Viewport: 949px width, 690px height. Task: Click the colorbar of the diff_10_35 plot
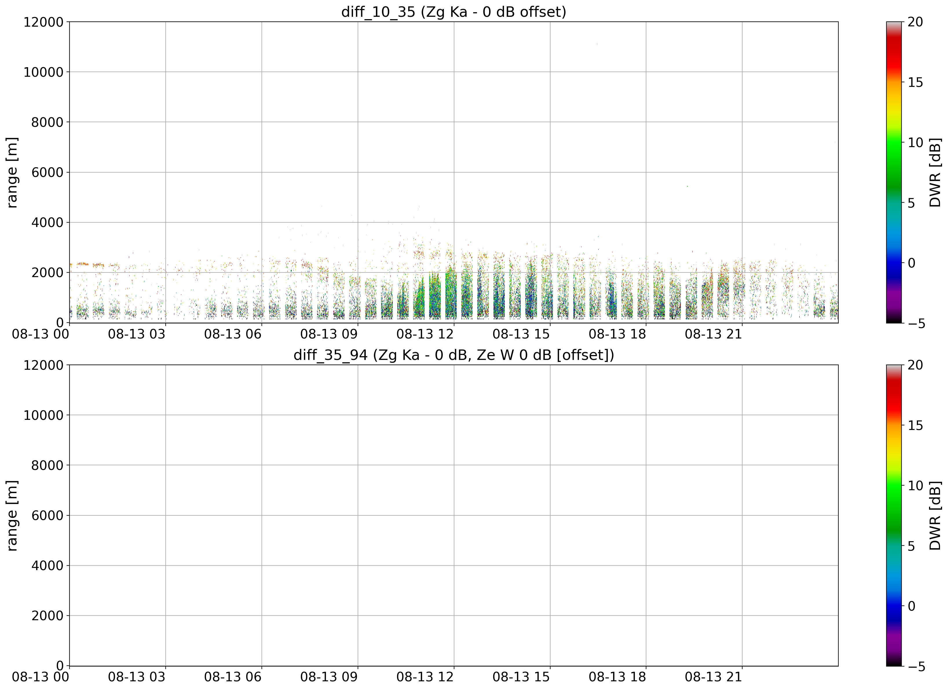click(894, 172)
